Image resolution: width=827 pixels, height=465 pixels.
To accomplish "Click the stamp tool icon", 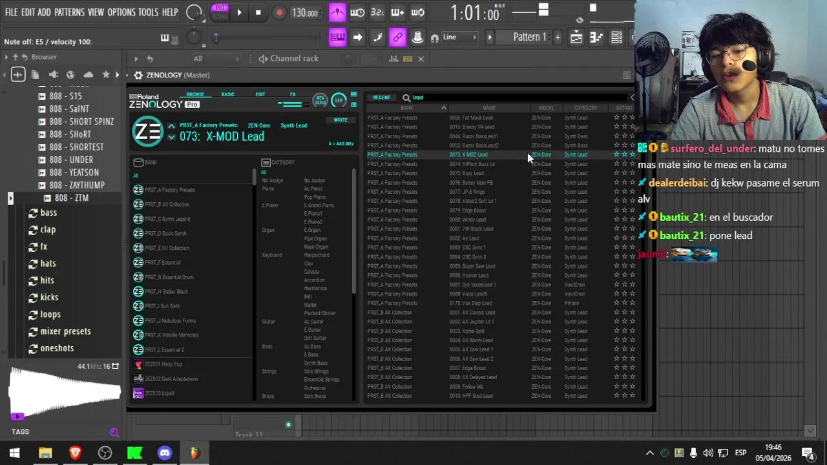I will [x=417, y=37].
